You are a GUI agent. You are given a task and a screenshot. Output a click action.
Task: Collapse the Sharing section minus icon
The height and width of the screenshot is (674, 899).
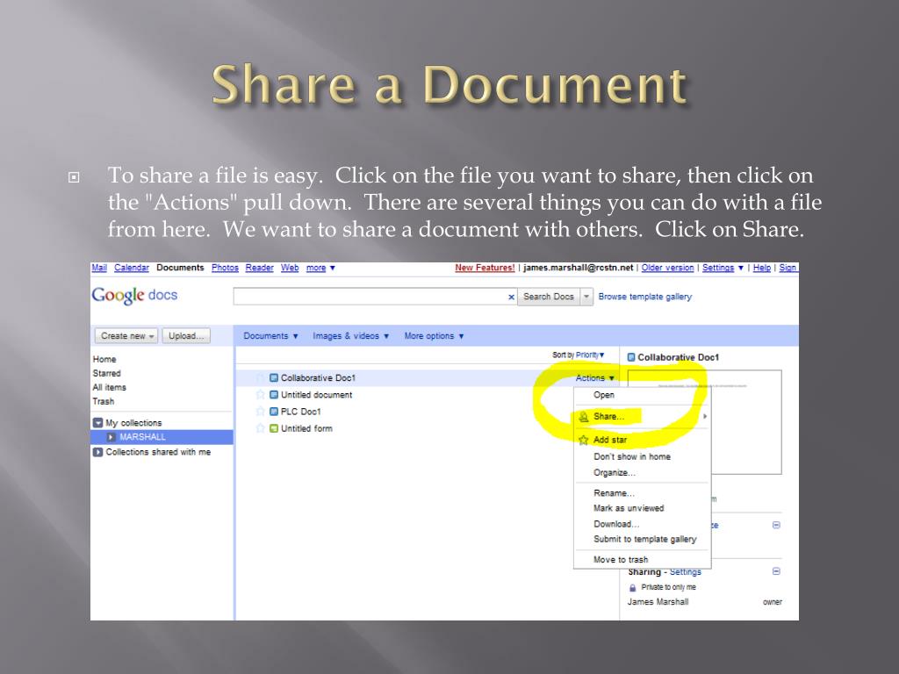(x=776, y=571)
